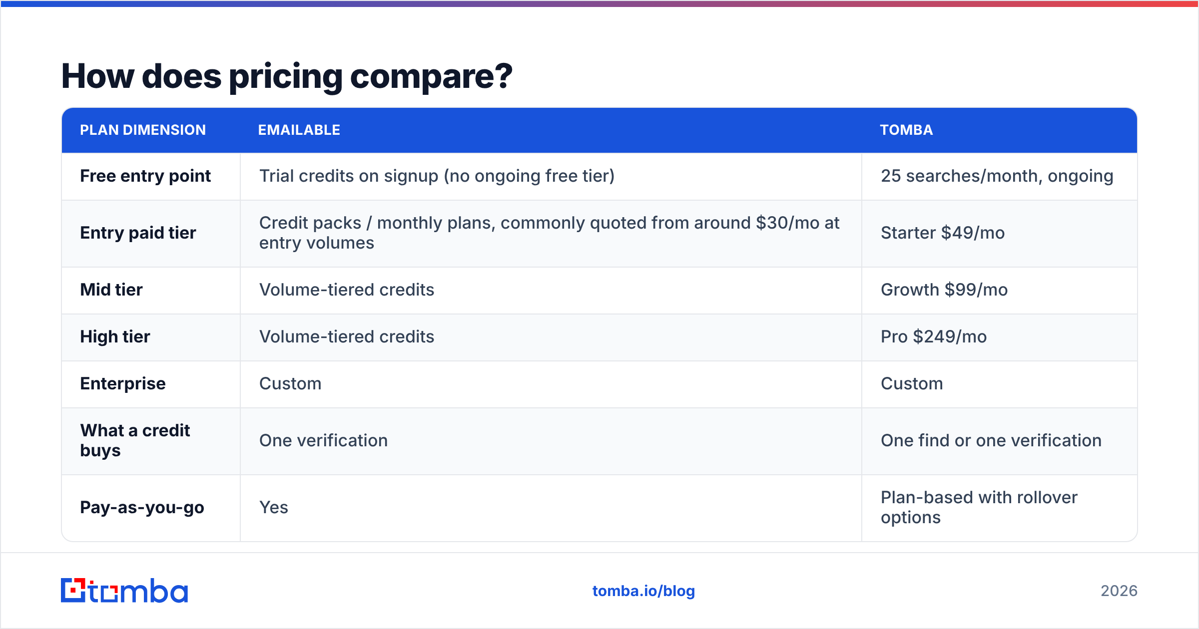Image resolution: width=1199 pixels, height=629 pixels.
Task: Click the 'Free entry point' row label
Action: [145, 176]
